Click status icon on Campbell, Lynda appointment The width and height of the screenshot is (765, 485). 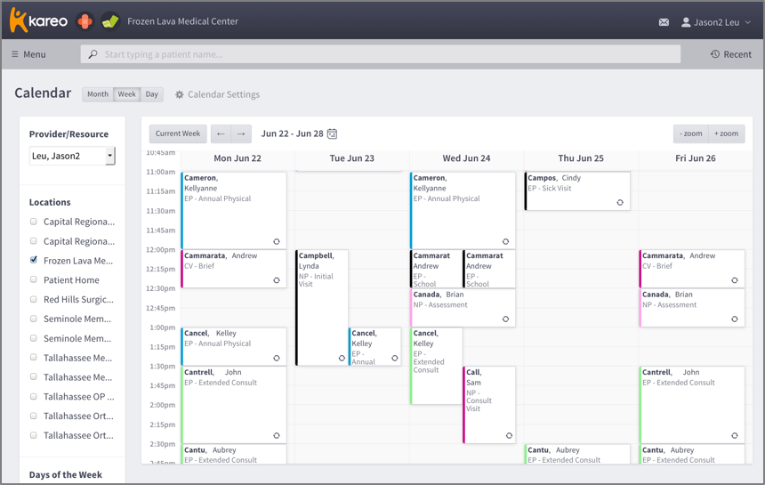pos(342,358)
